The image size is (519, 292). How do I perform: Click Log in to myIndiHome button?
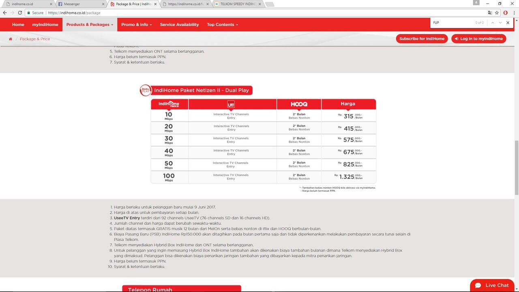click(478, 39)
